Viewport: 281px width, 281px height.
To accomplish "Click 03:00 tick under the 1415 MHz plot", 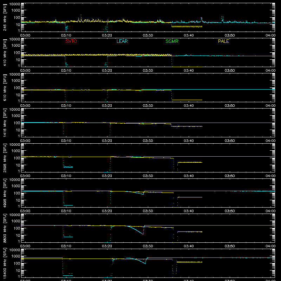I will click(x=25, y=141).
